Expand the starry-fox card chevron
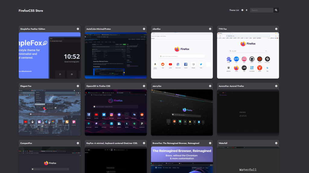Screen dimensions: 309x173 [x=210, y=86]
